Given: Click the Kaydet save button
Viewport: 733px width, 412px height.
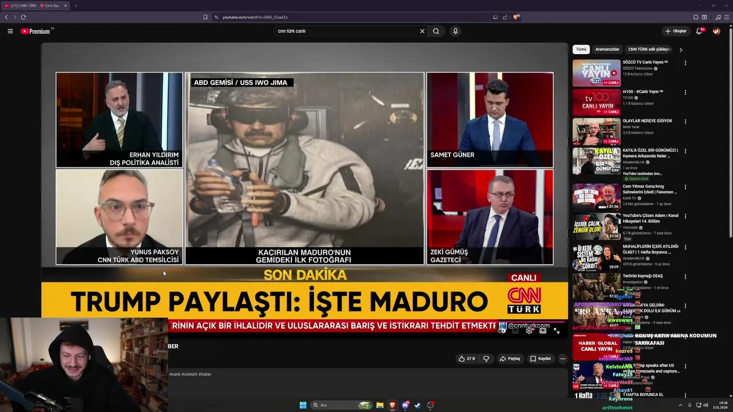Looking at the screenshot, I should (541, 359).
